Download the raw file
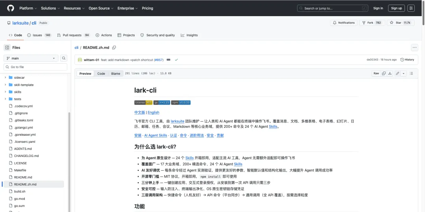This screenshot has width=425, height=212. pyautogui.click(x=390, y=74)
